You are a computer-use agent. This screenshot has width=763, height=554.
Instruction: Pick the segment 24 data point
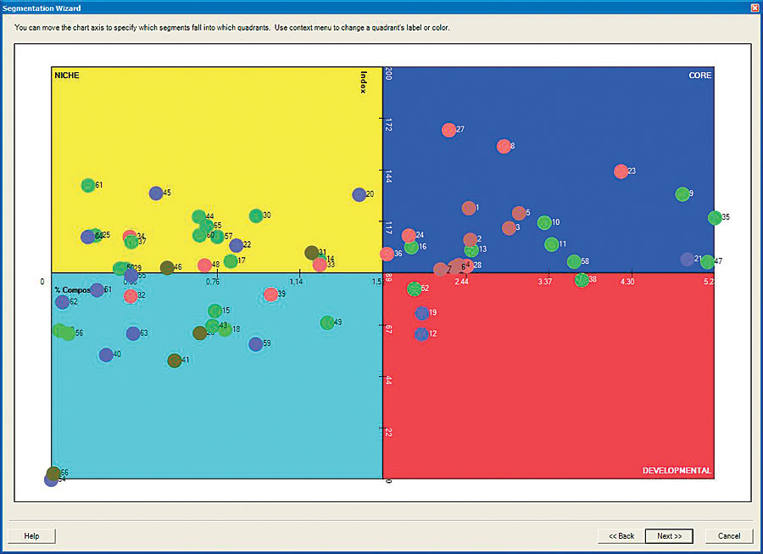point(409,236)
